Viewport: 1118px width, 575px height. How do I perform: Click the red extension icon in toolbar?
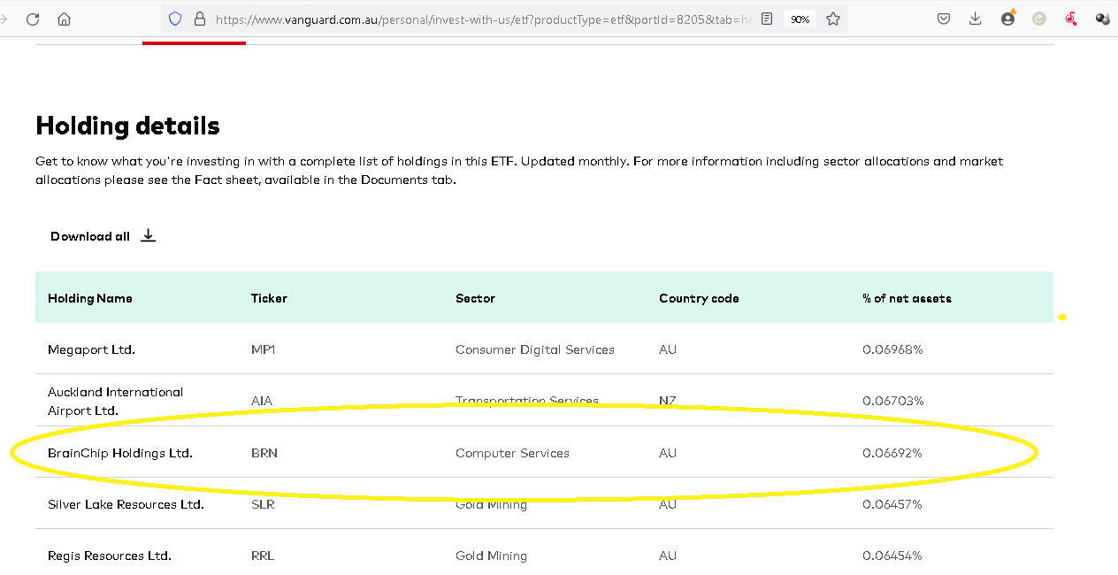click(1071, 19)
